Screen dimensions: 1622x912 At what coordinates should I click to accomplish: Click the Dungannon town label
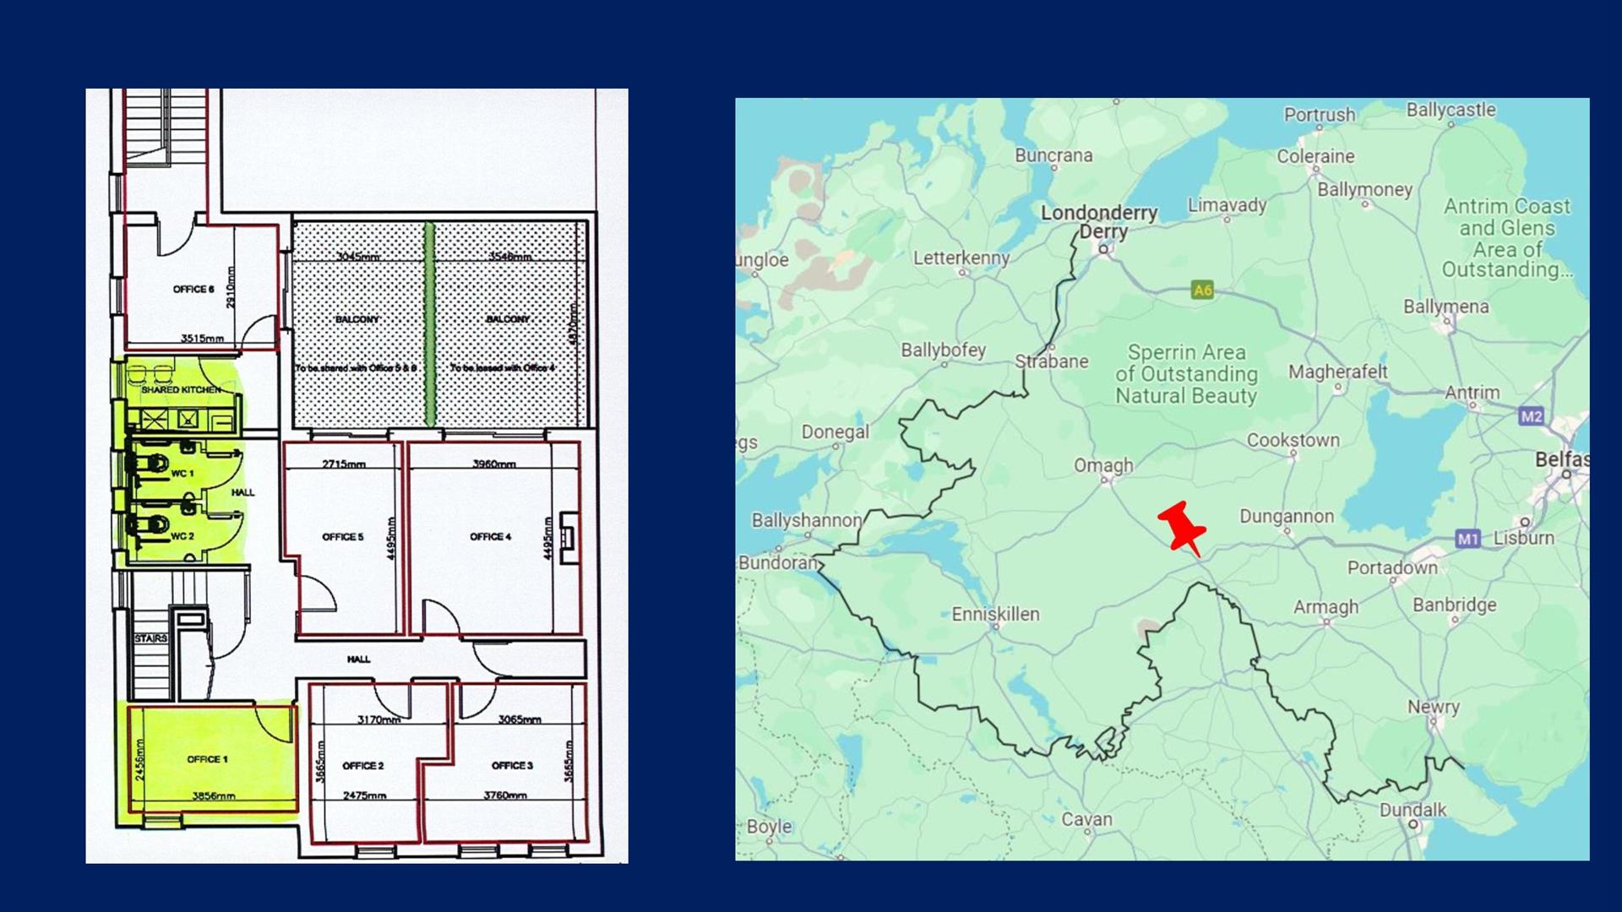click(1286, 516)
